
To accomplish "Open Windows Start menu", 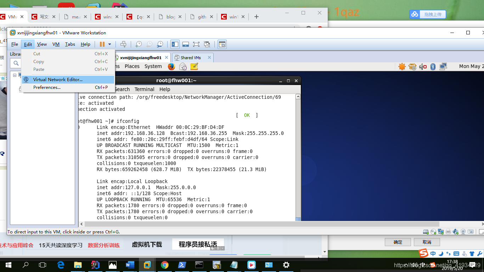I will 8,265.
